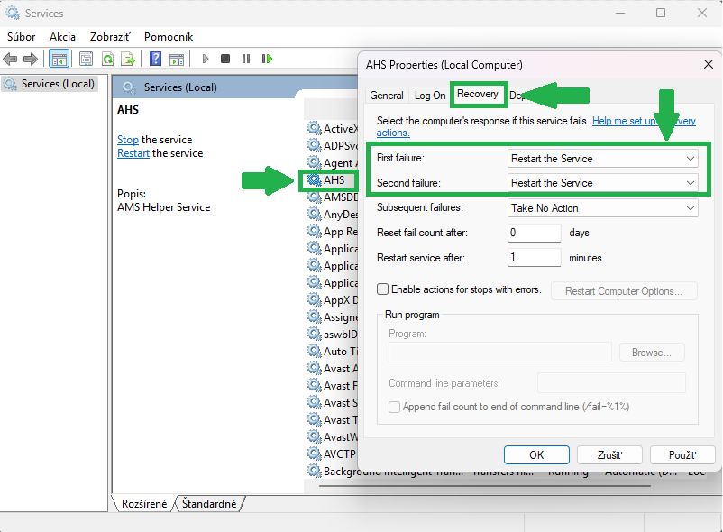Enable actions for stops with errors checkbox
Image resolution: width=723 pixels, height=532 pixels.
(383, 289)
